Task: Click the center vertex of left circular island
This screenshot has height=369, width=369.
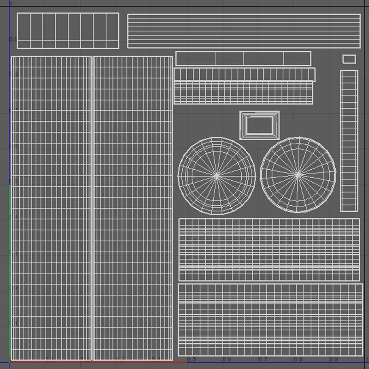Action: tap(216, 176)
